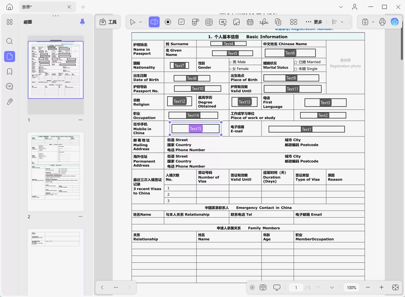
Task: Open the tab list chevron in title bar
Action: click(341, 7)
